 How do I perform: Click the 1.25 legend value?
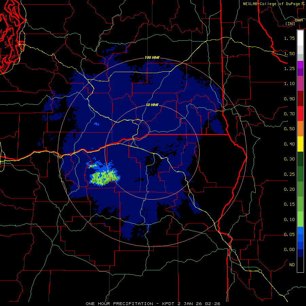click(289, 68)
